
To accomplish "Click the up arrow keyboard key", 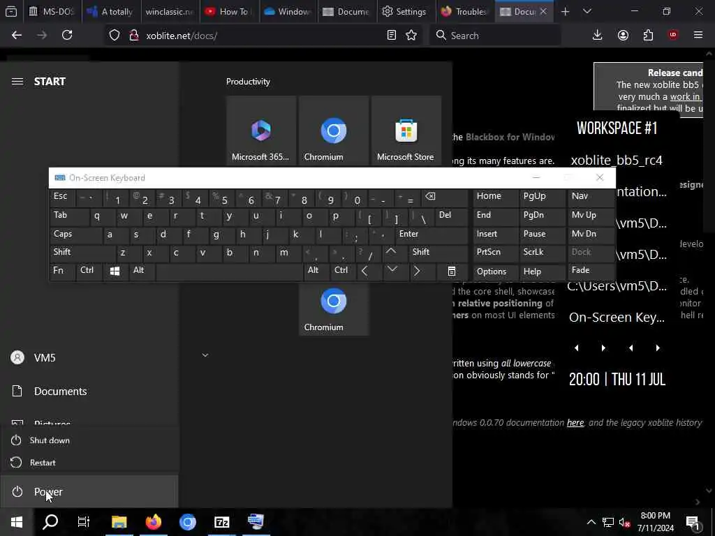I will tap(391, 252).
